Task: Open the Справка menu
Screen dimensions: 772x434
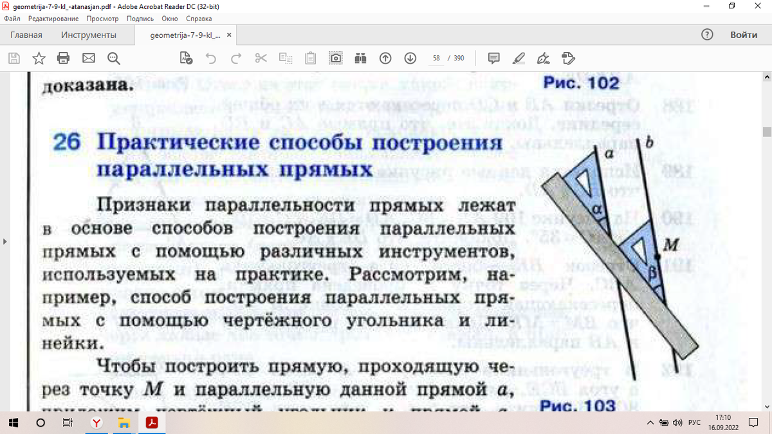Action: (x=198, y=19)
